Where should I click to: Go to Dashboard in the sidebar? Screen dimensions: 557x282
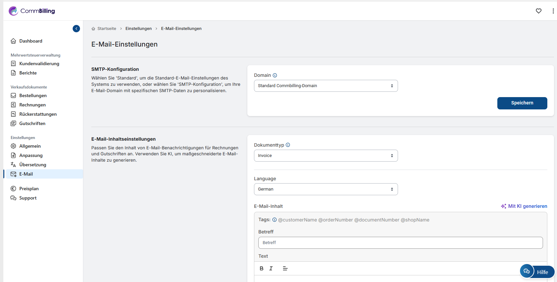31,41
